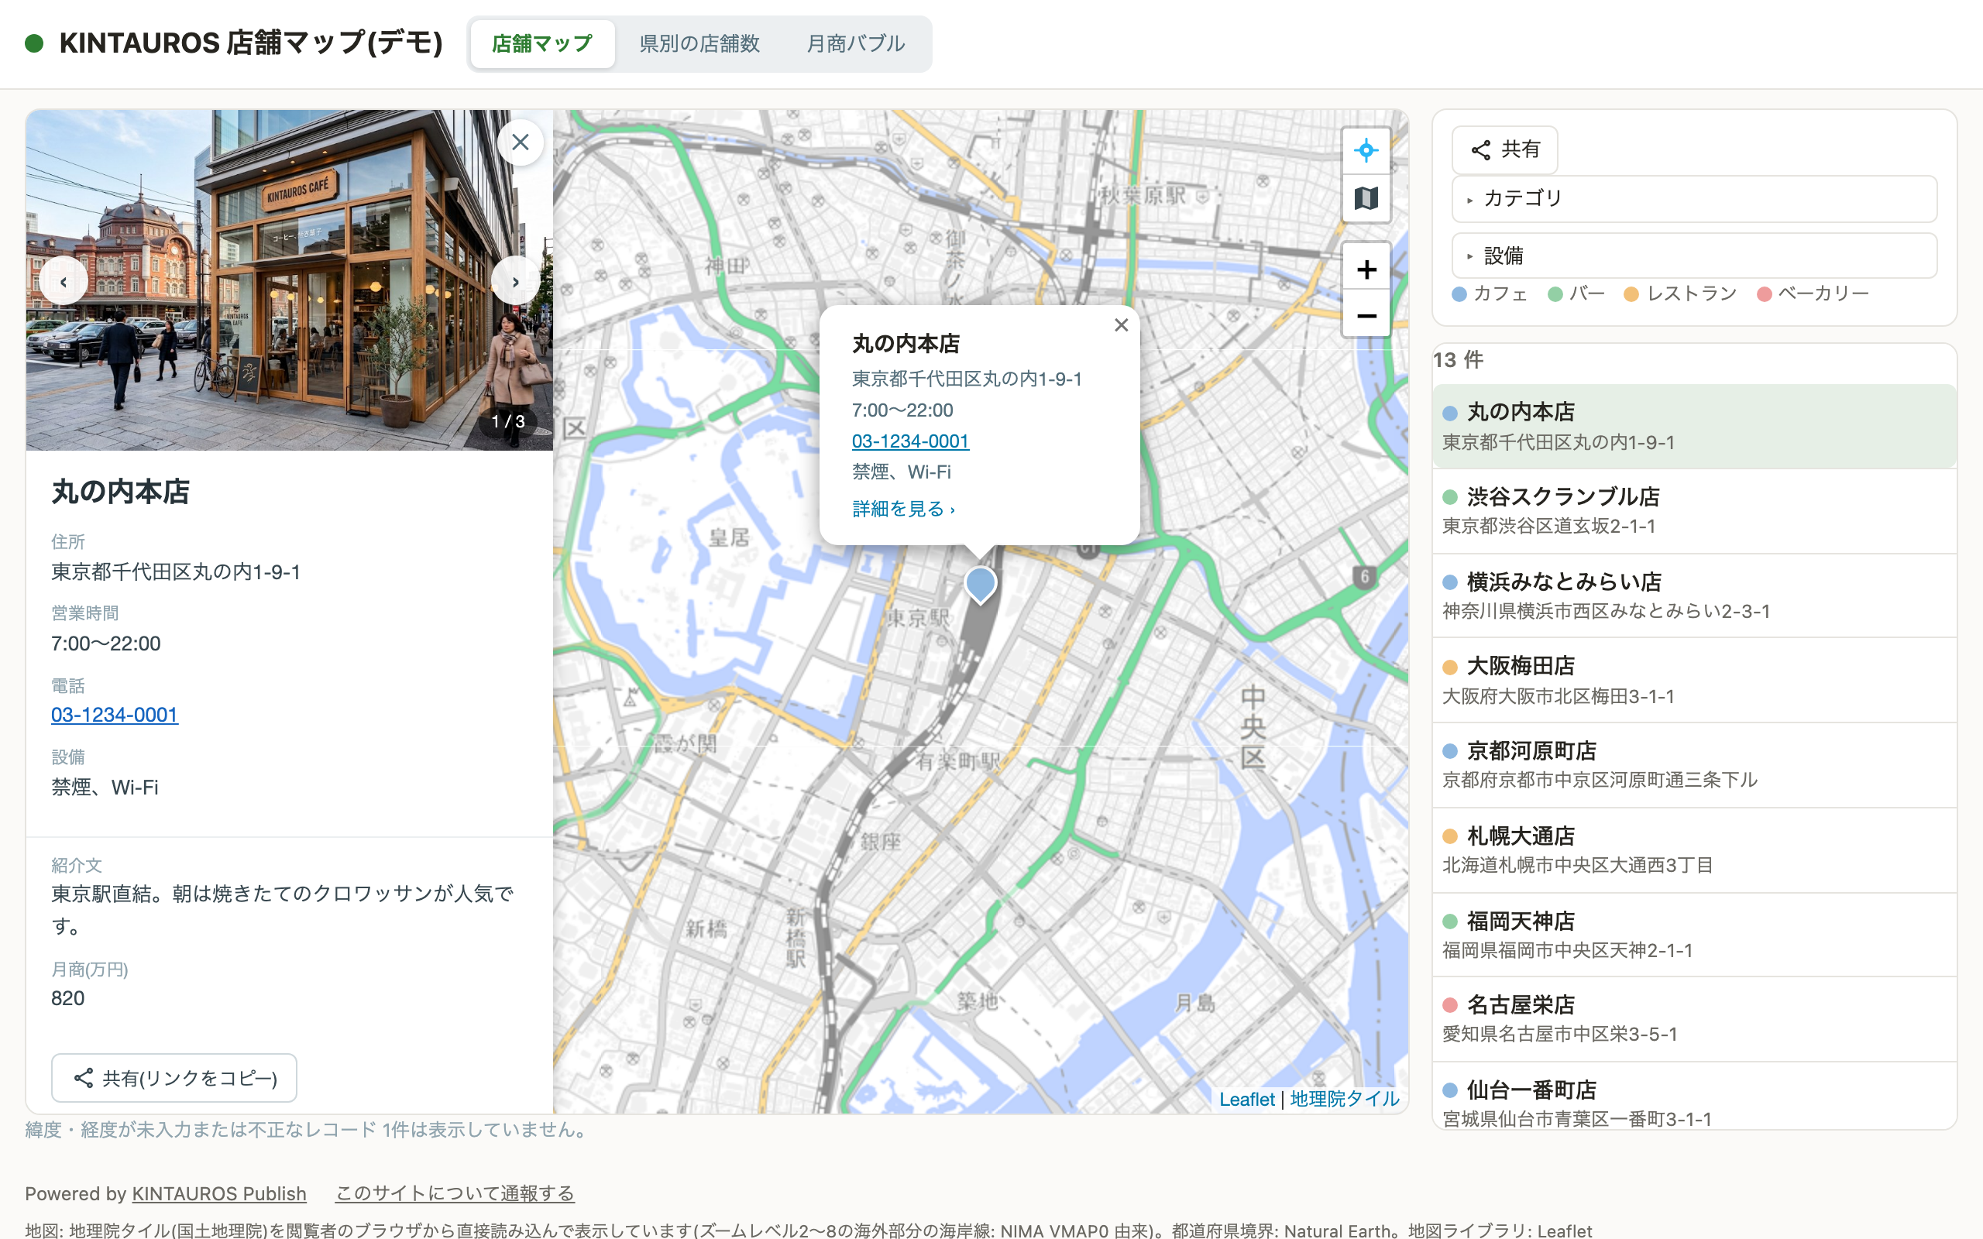Expand the 設備 filter
This screenshot has height=1239, width=1983.
[x=1694, y=256]
